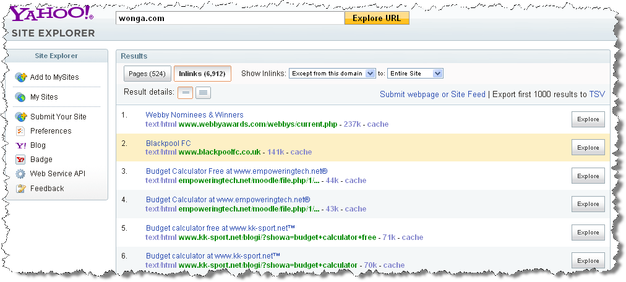Click the www.blackpoolfc.co.uk URL text
This screenshot has height=282, width=626.
point(220,152)
